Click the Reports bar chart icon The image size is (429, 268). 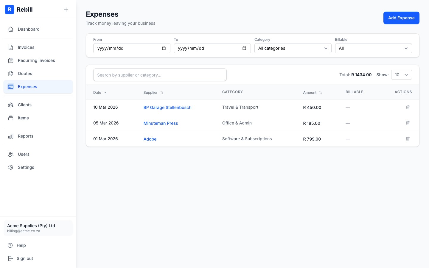[11, 136]
